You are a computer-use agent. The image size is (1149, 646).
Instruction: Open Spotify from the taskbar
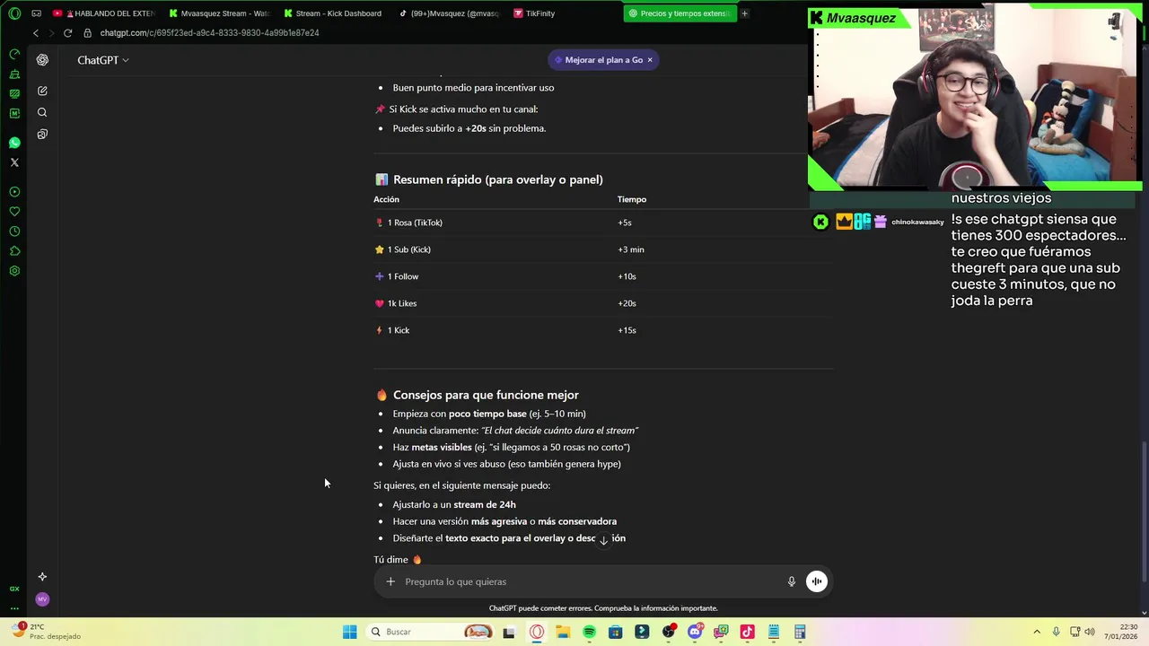[589, 632]
